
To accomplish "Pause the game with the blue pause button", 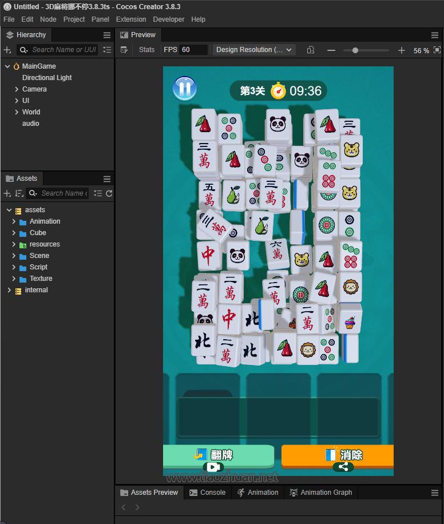I will (x=184, y=89).
